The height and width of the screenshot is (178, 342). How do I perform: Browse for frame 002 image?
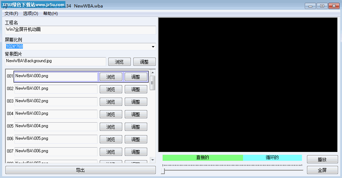tap(111, 89)
